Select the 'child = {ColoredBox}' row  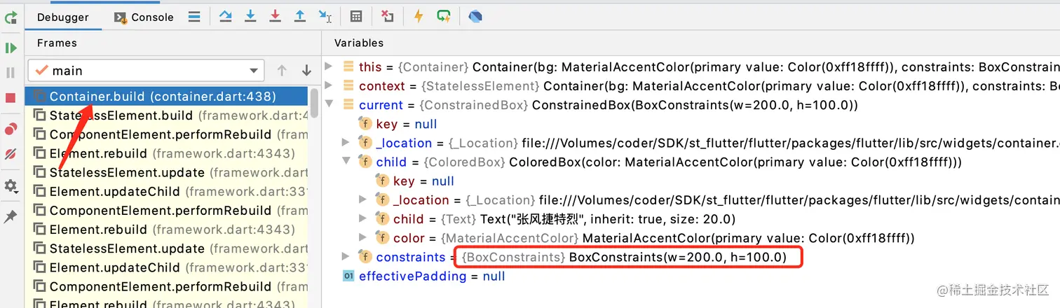coord(691,162)
